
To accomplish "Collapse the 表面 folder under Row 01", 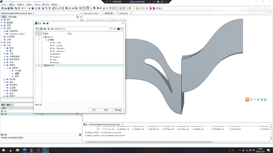I will point(46,40).
